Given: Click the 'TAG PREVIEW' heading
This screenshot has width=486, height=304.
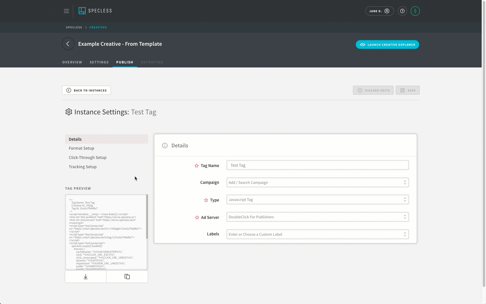Looking at the screenshot, I should pos(78,188).
